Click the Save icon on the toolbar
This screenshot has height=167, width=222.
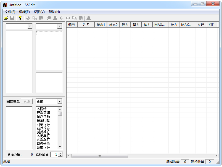pos(12,18)
